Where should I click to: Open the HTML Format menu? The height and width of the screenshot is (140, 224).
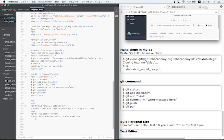tap(45, 2)
